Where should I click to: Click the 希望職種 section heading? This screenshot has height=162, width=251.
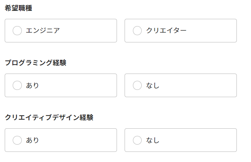pyautogui.click(x=19, y=8)
